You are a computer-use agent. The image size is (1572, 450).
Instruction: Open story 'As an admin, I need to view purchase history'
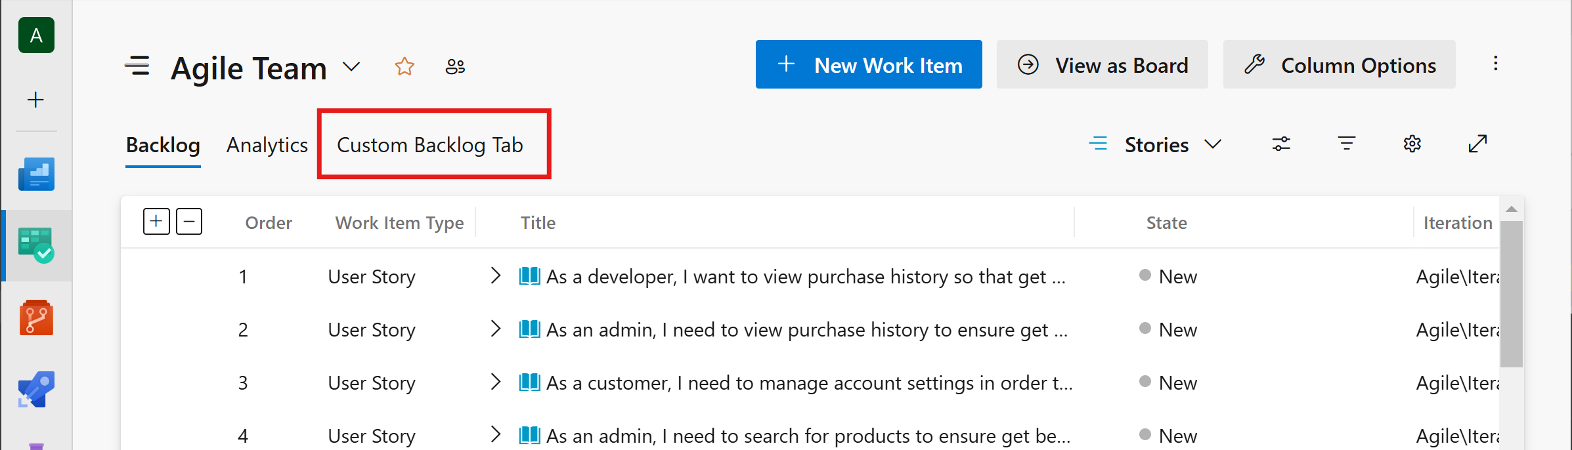(807, 330)
